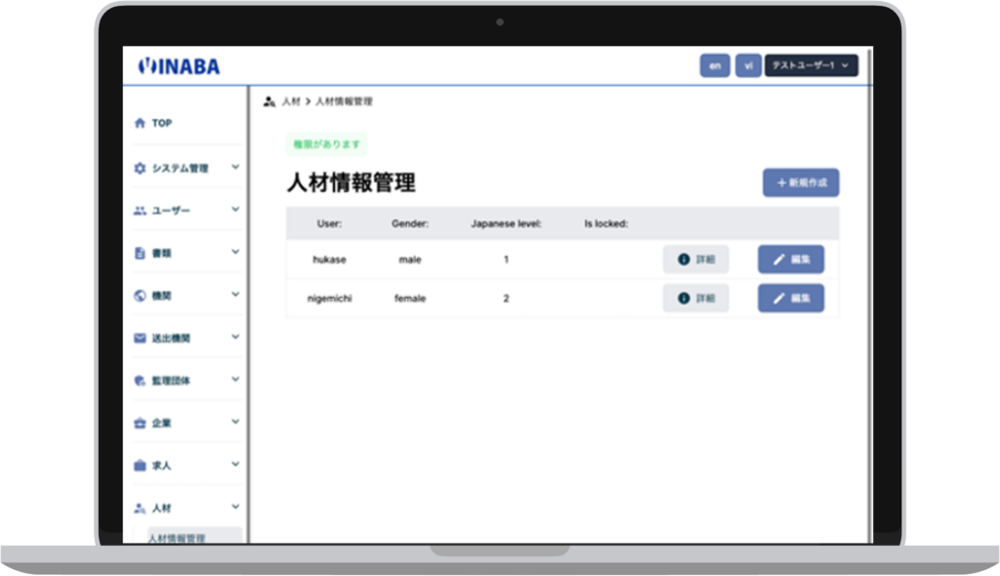
Task: Click the INABA logo in header
Action: click(180, 66)
